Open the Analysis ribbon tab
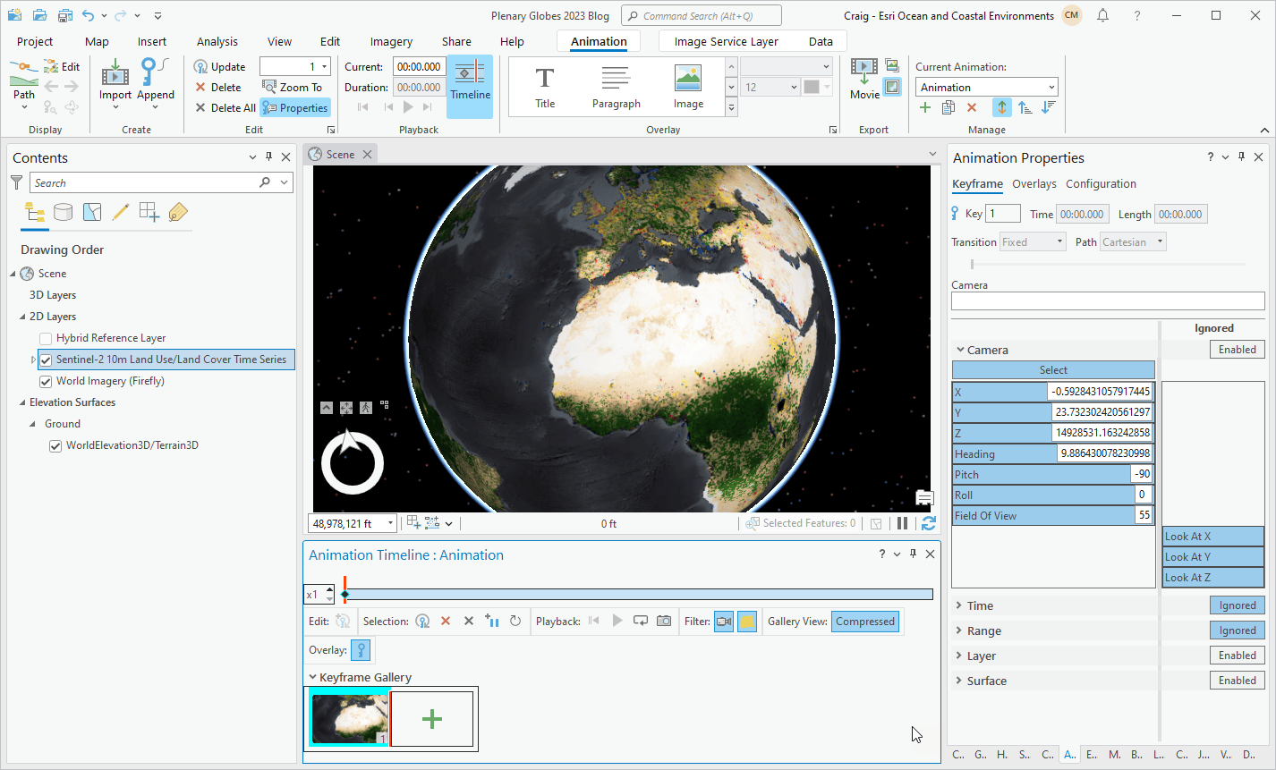Image resolution: width=1276 pixels, height=770 pixels. click(x=217, y=41)
